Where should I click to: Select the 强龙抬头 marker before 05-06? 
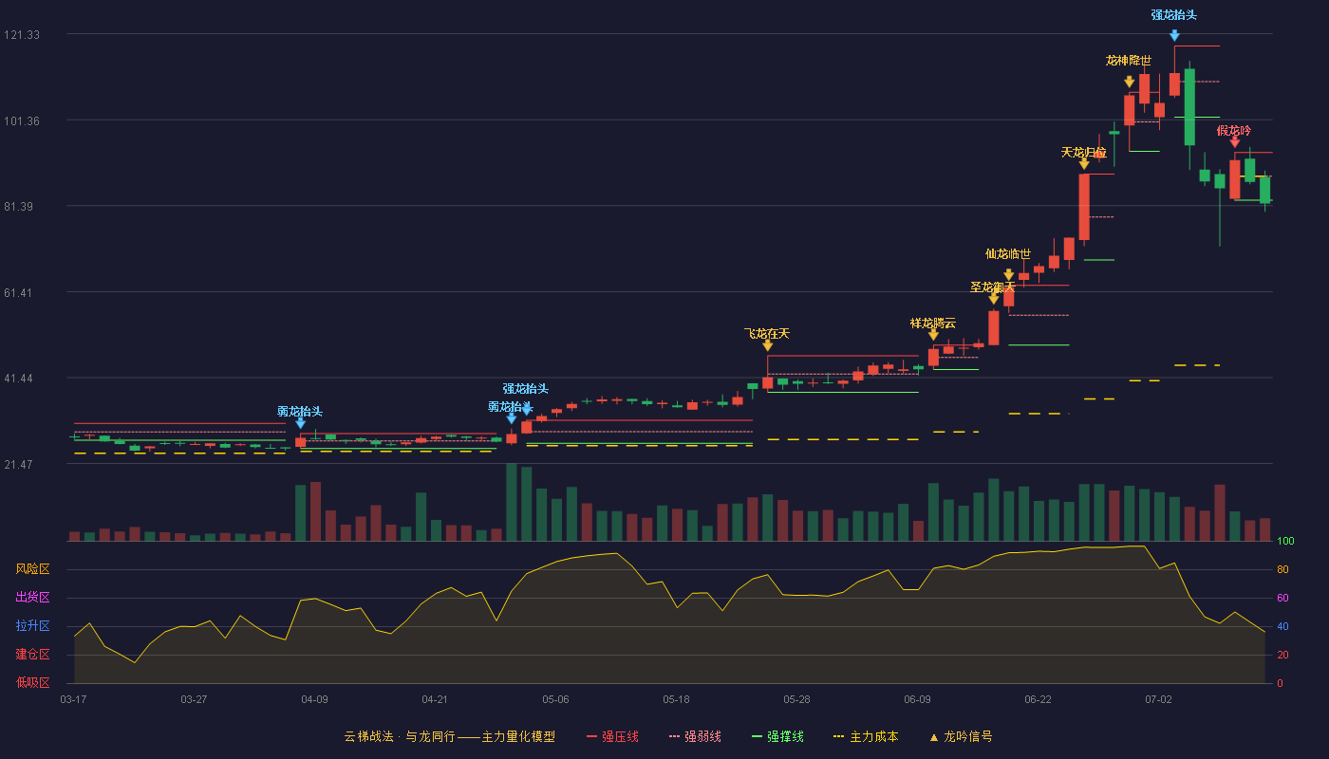tap(526, 410)
